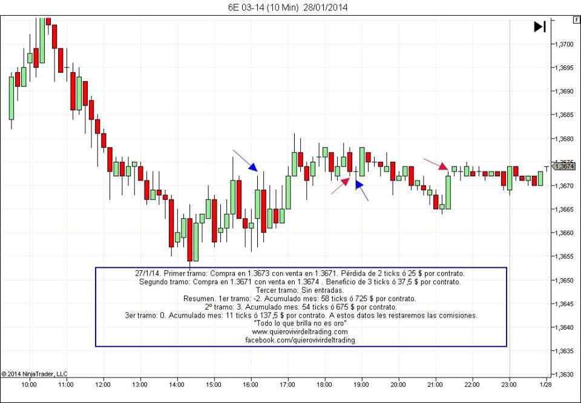Viewport: 581px width, 403px height.
Task: Select the red arrow pointing up-right
Action: click(x=340, y=185)
